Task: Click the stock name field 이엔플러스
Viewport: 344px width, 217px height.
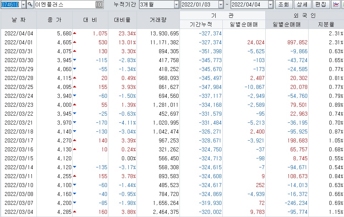Action: click(65, 4)
